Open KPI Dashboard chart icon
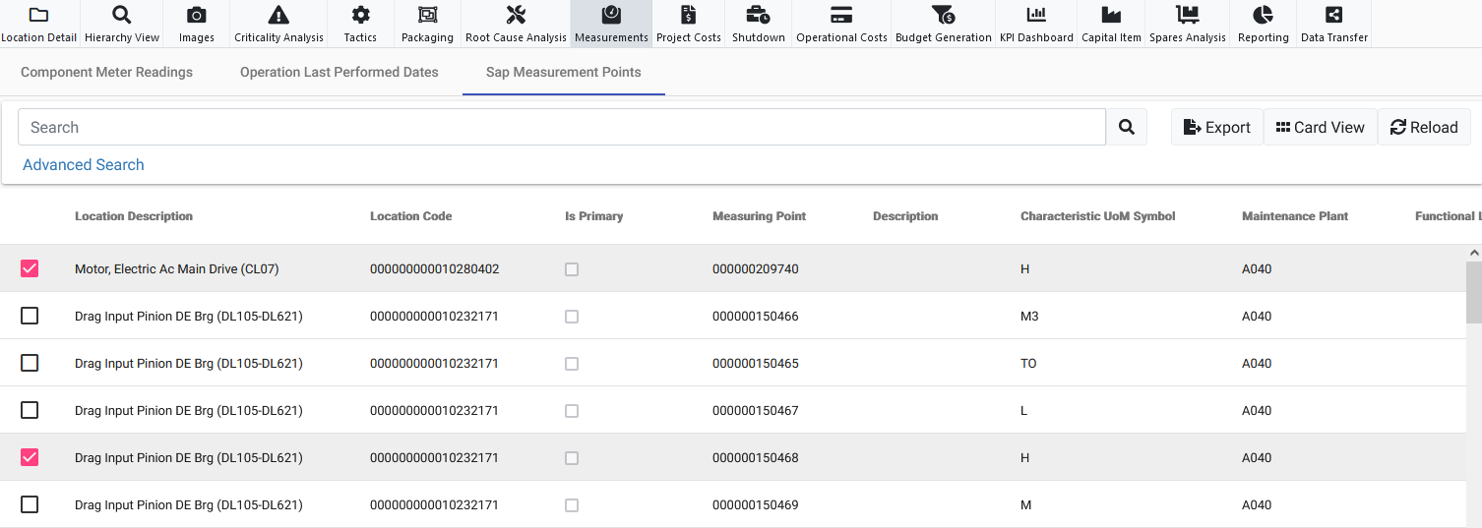 [x=1036, y=15]
